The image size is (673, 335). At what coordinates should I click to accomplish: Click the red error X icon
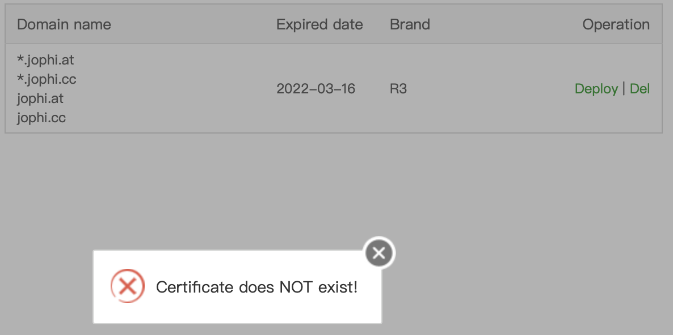click(x=127, y=286)
